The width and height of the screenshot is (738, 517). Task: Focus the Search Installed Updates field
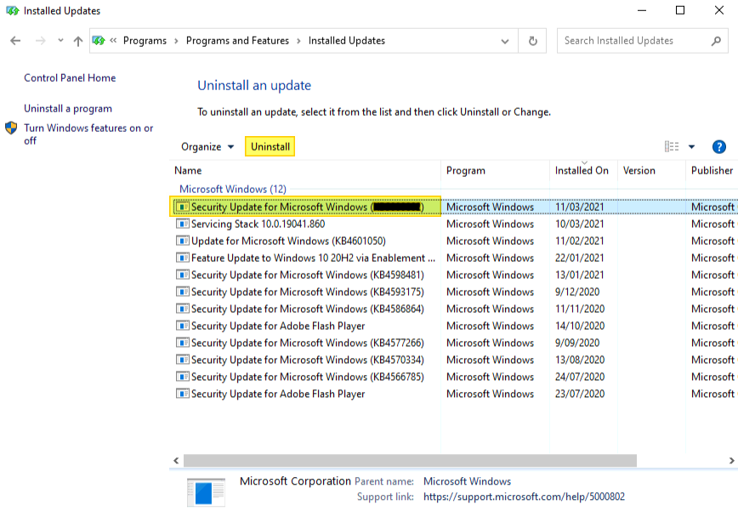point(643,41)
